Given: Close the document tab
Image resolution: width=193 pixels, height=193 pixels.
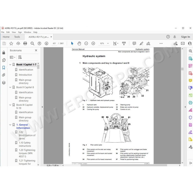Looking at the screenshot, I should click(51, 37).
